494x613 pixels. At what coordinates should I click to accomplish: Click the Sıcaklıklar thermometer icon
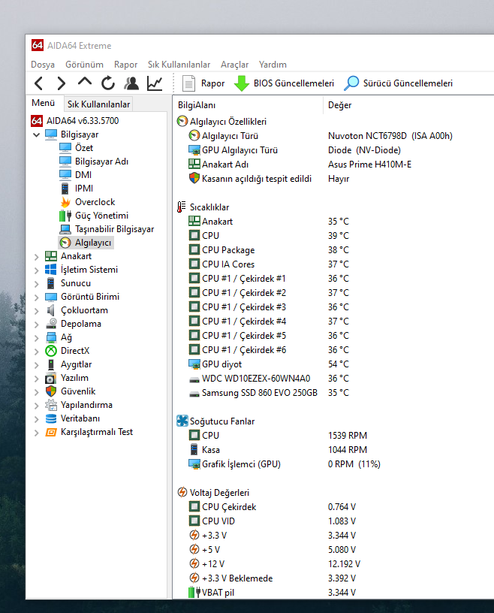(x=182, y=207)
